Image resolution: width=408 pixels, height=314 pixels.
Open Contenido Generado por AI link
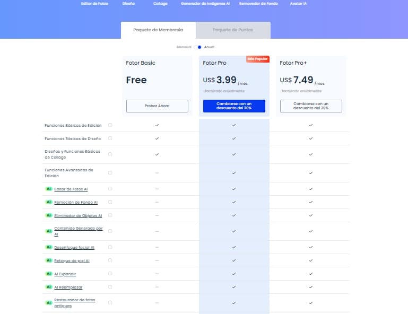79,231
